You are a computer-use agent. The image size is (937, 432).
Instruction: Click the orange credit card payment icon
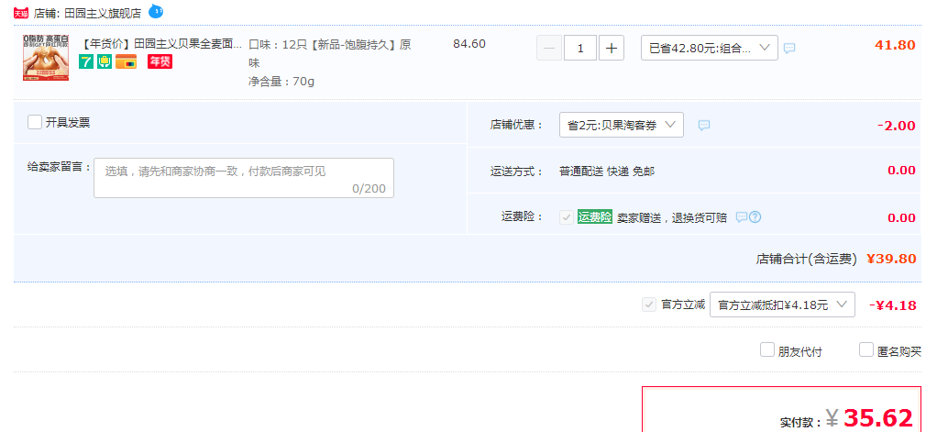click(x=127, y=61)
